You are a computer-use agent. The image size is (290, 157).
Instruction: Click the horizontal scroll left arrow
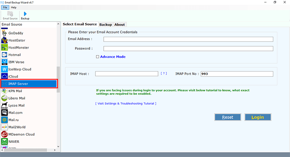2,150
